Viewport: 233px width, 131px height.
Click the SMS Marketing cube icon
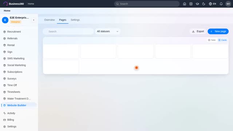4,59
